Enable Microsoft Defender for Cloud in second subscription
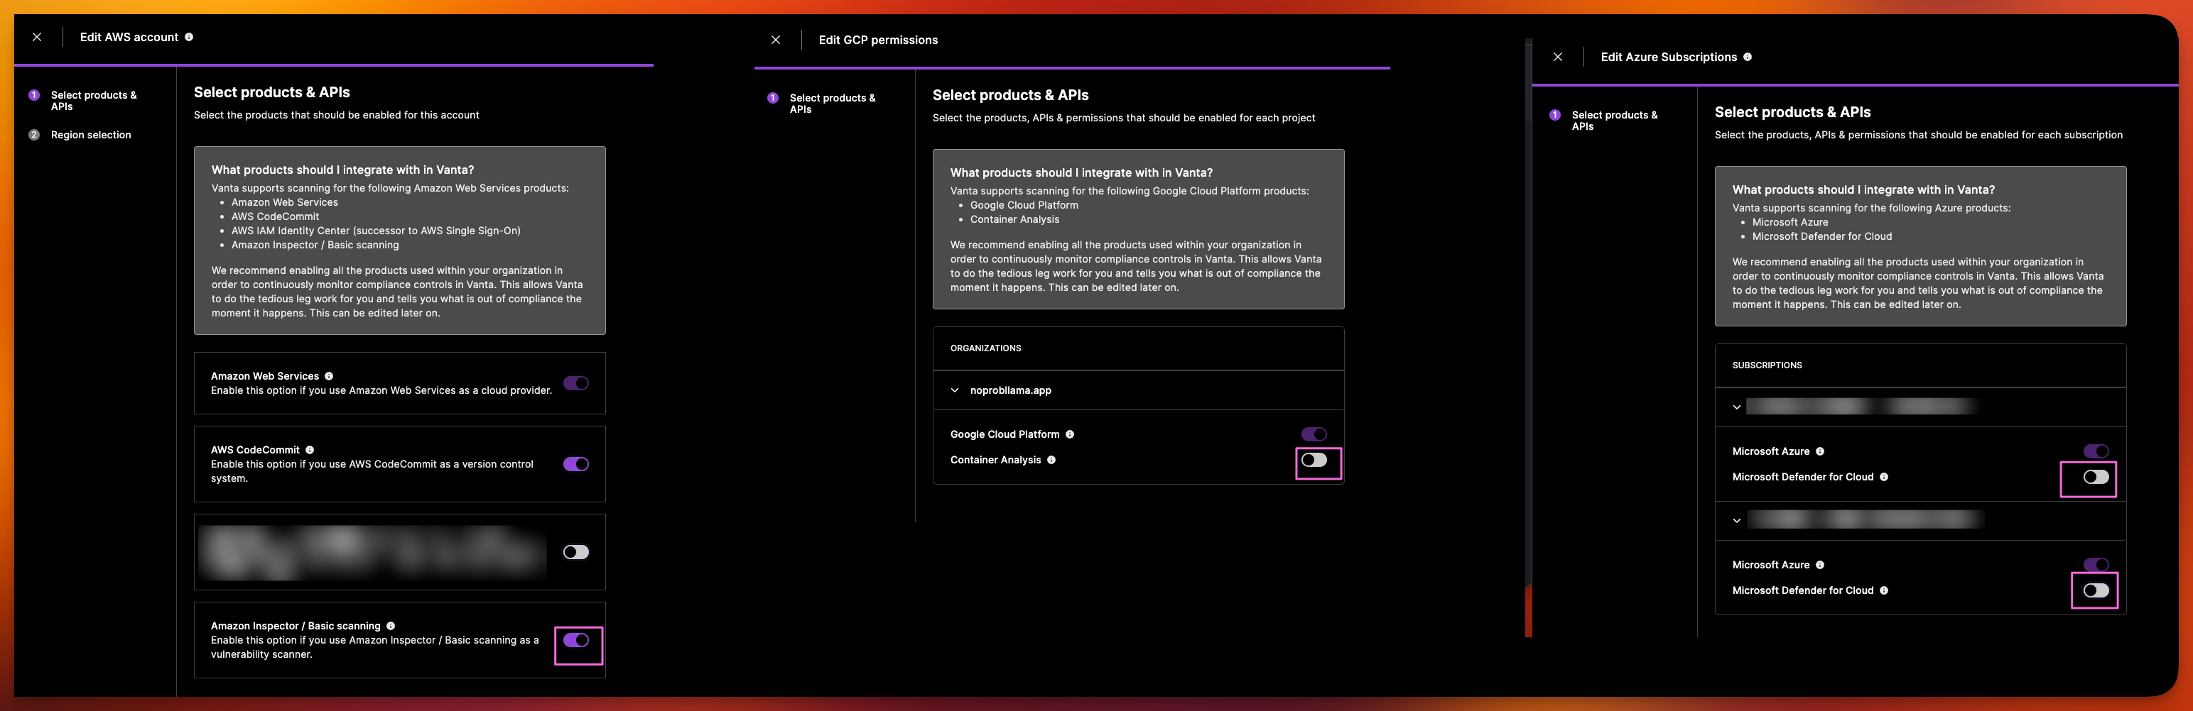The image size is (2193, 711). (2096, 590)
